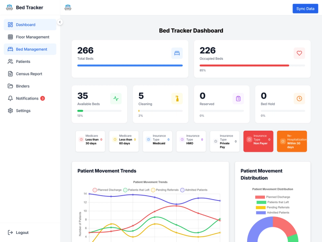Open the Insurance Type Private Pay tile
This screenshot has width=322, height=242.
coord(225,142)
